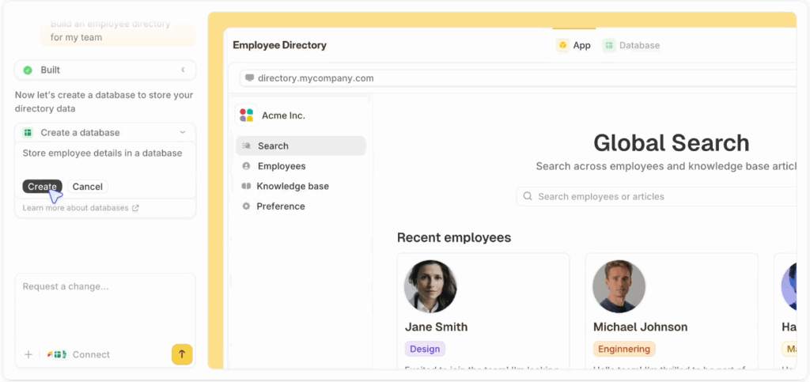
Task: Open Knowledge base in the sidebar
Action: pyautogui.click(x=292, y=187)
